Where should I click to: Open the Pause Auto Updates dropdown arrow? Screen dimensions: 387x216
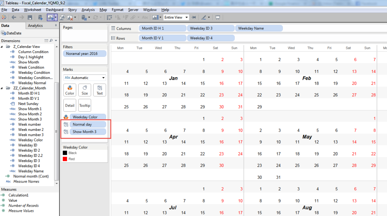89,17
